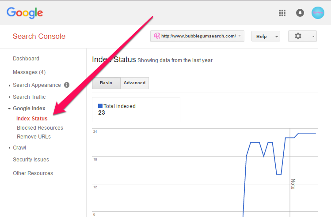The height and width of the screenshot is (217, 331).
Task: Open the Google apps grid icon
Action: (x=282, y=13)
